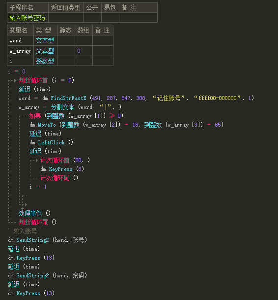Click the number 547 in FindStrFastE

tap(126, 98)
